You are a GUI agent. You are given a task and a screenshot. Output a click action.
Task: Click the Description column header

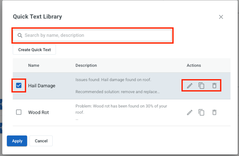86,65
